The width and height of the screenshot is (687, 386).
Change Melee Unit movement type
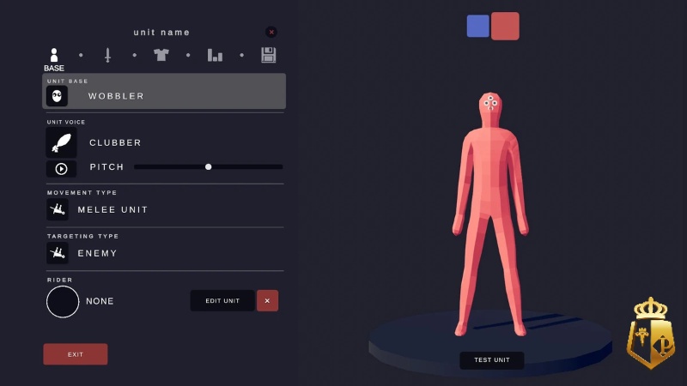[112, 209]
